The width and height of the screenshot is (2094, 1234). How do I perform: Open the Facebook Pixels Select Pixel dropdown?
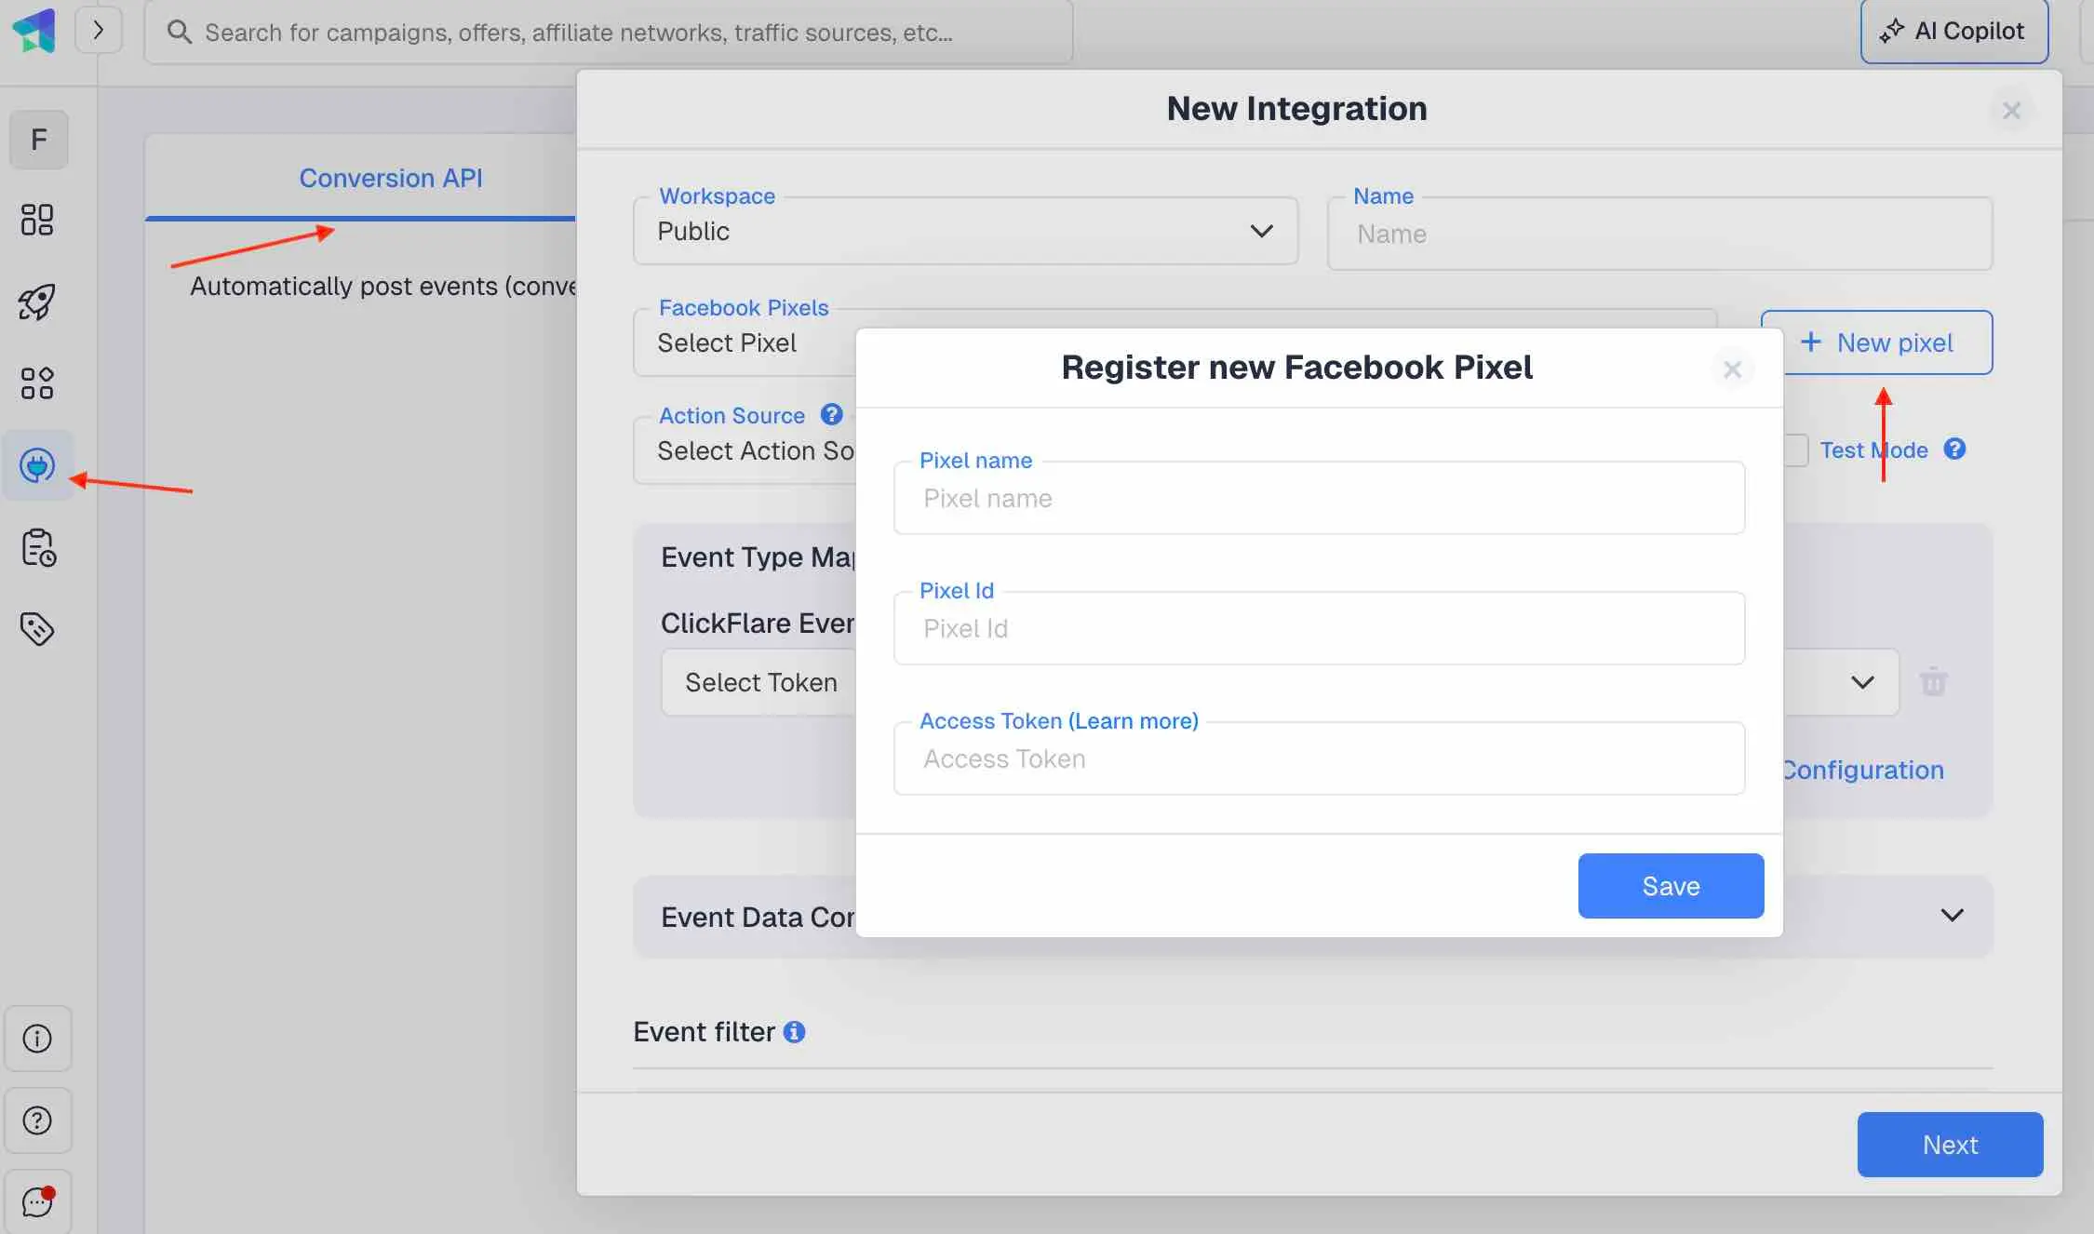click(x=745, y=342)
